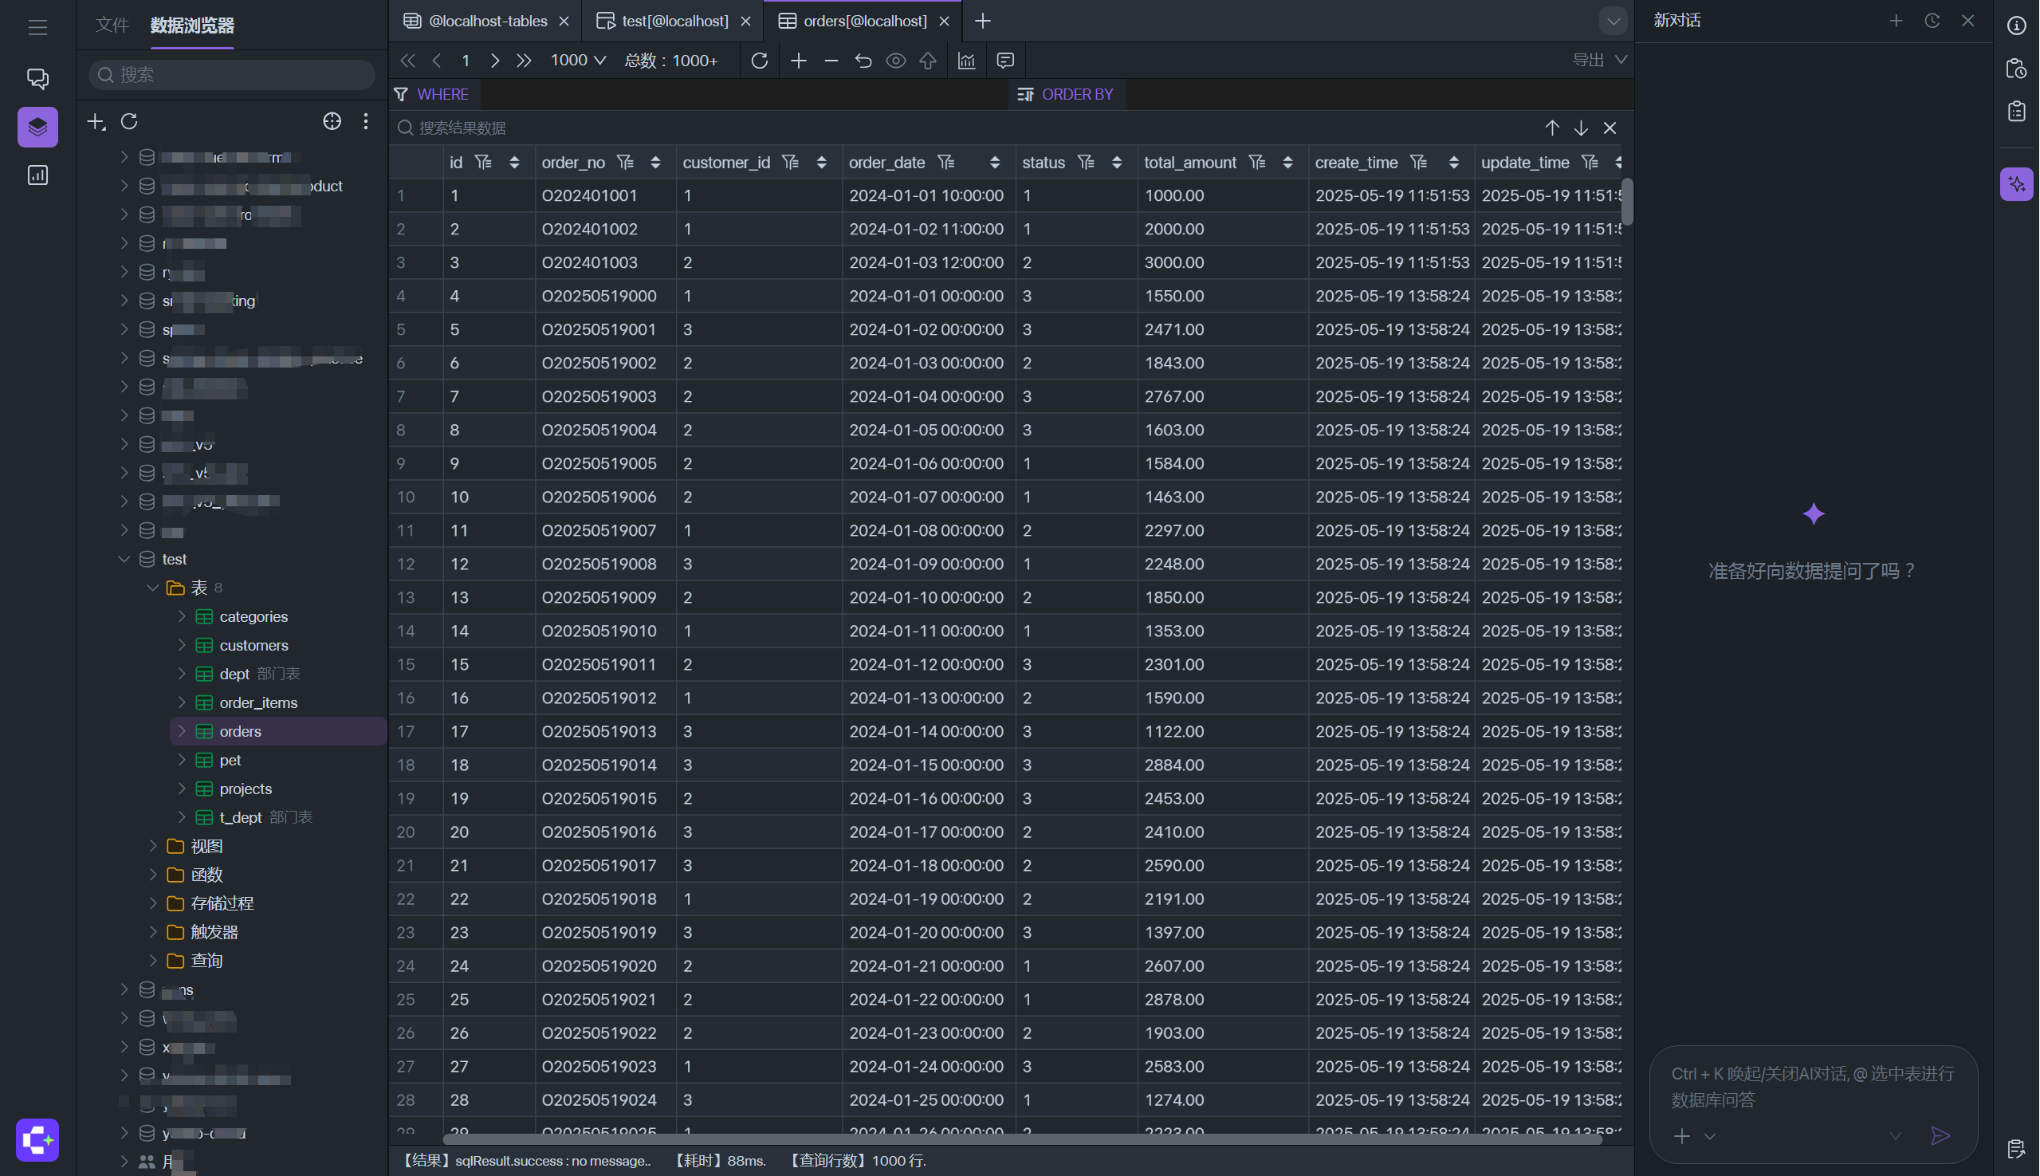The height and width of the screenshot is (1176, 2040).
Task: Click the app logo at bottom left
Action: 37,1139
